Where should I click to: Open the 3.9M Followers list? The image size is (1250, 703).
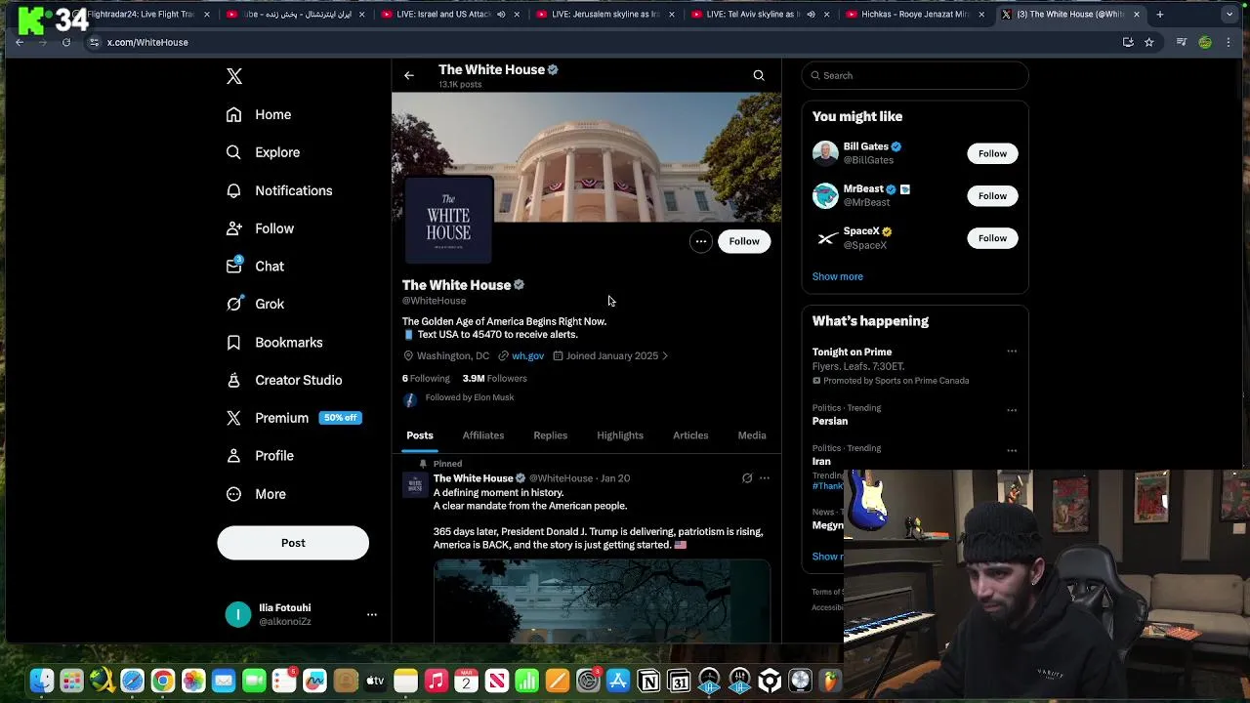pos(494,378)
